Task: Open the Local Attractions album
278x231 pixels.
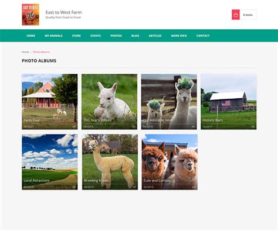Action: 50,162
